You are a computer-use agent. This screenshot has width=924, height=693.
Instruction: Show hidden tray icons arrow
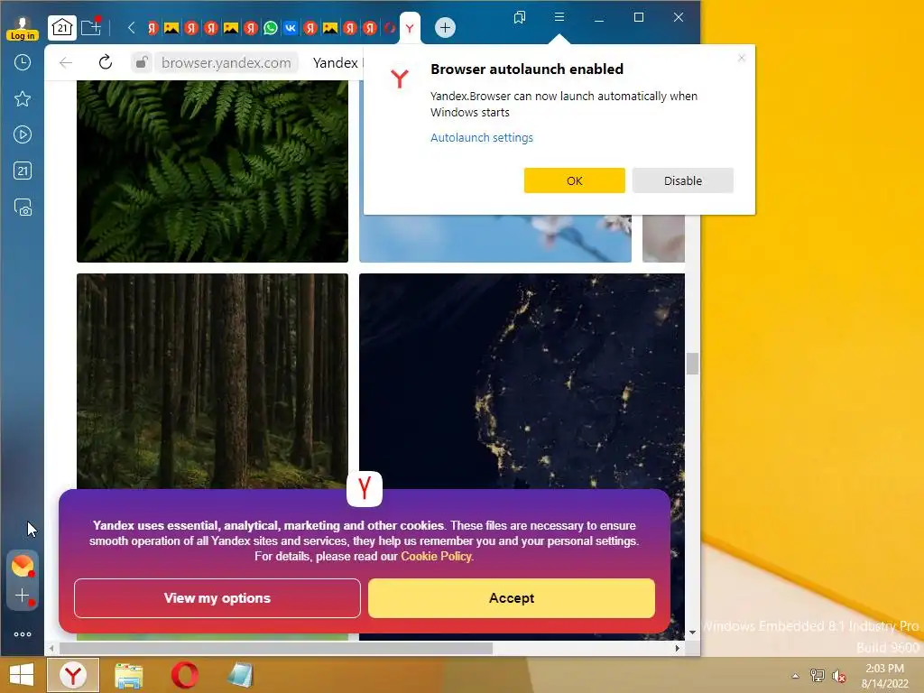(796, 676)
